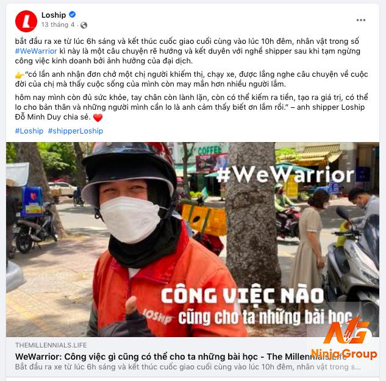This screenshot has width=386, height=381.
Task: Open the post date '13 tháng 4'
Action: [58, 24]
